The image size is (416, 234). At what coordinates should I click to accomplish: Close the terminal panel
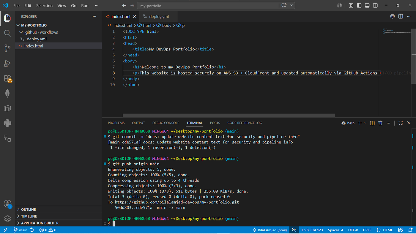[409, 123]
